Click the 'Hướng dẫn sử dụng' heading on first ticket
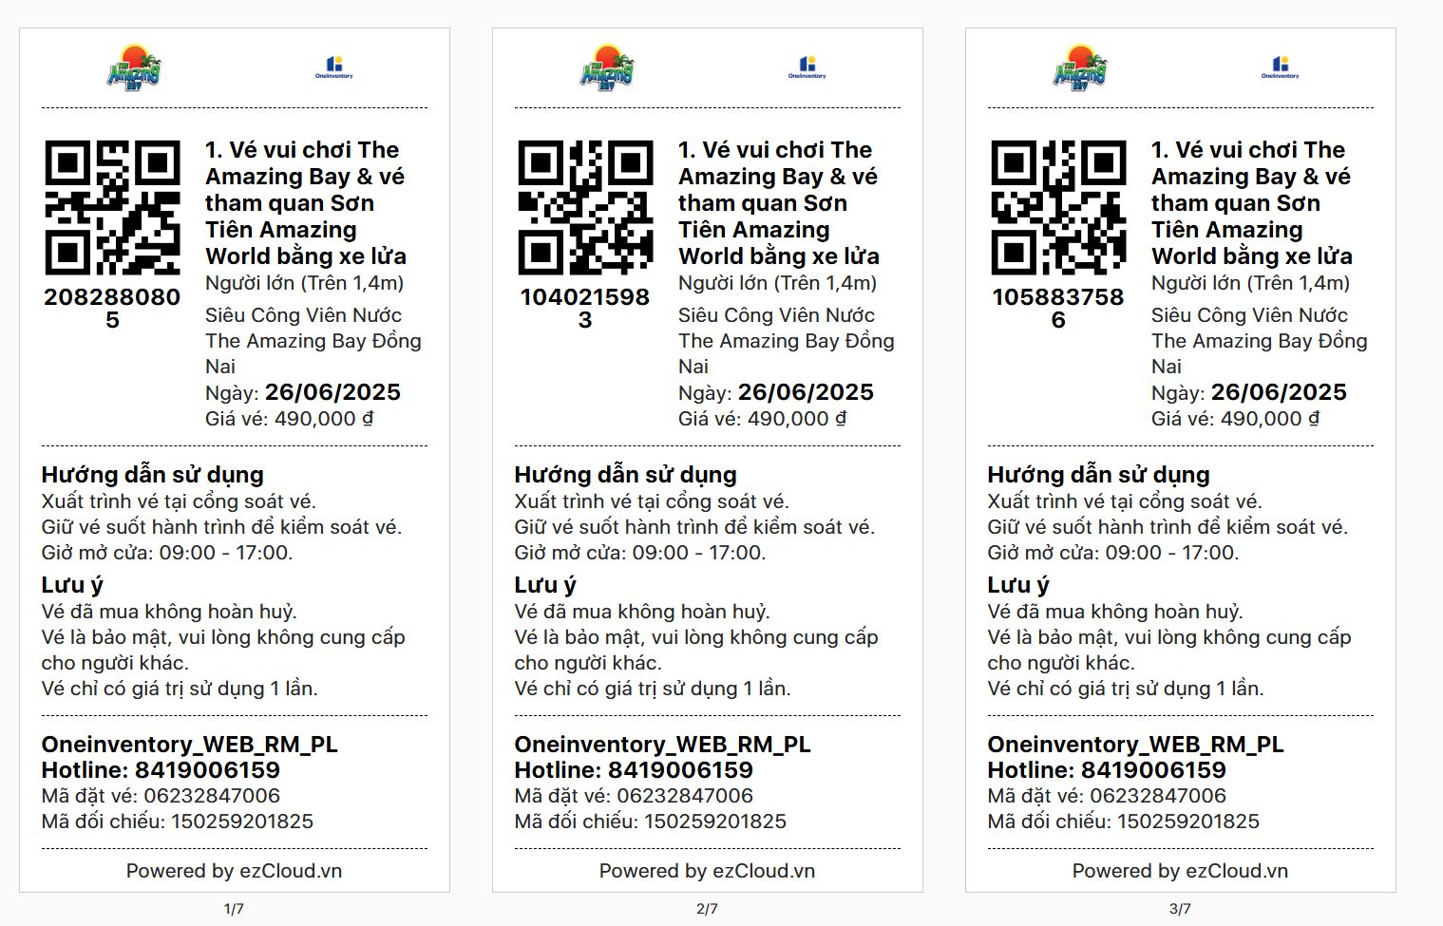This screenshot has width=1443, height=926. pyautogui.click(x=153, y=475)
